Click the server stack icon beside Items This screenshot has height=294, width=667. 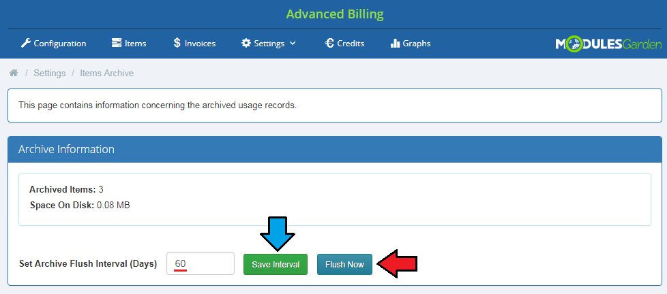[117, 43]
